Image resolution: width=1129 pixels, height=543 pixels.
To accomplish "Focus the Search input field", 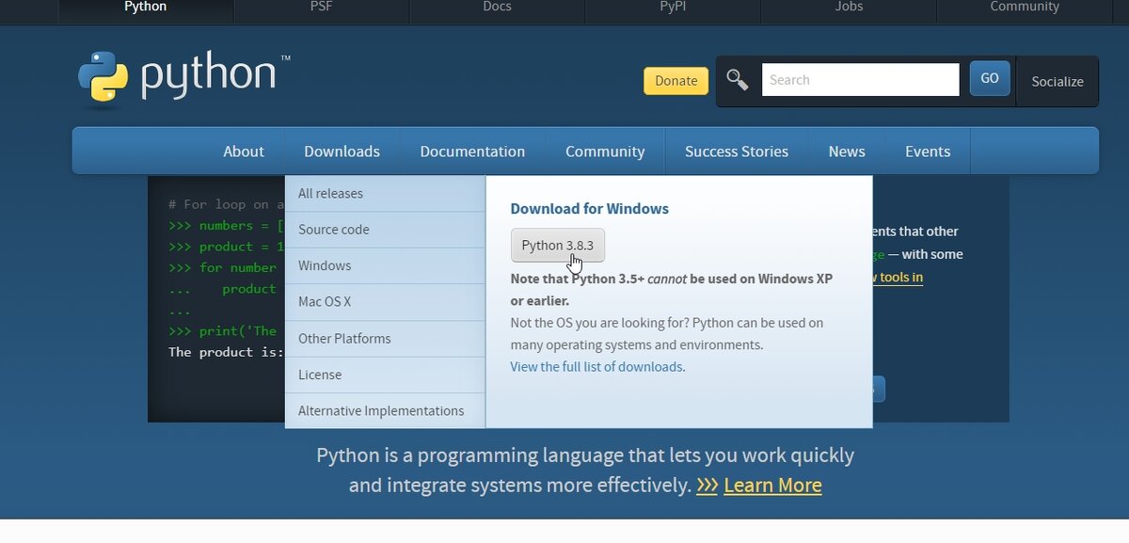I will [860, 80].
